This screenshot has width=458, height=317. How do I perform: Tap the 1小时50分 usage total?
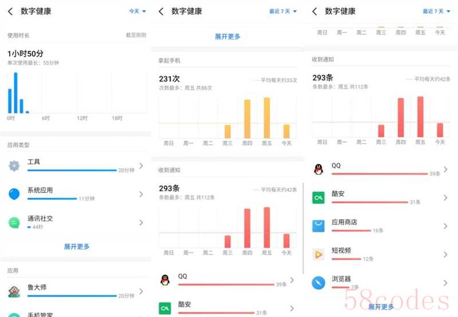pos(25,54)
